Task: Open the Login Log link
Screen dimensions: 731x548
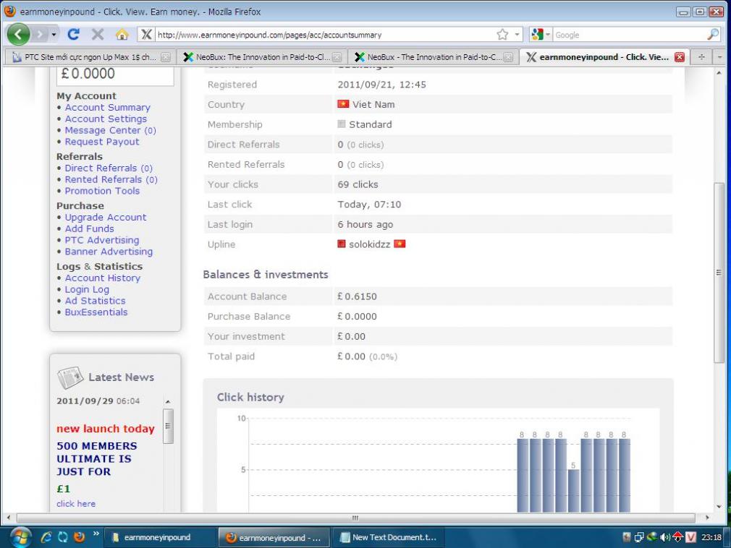Action: (87, 289)
